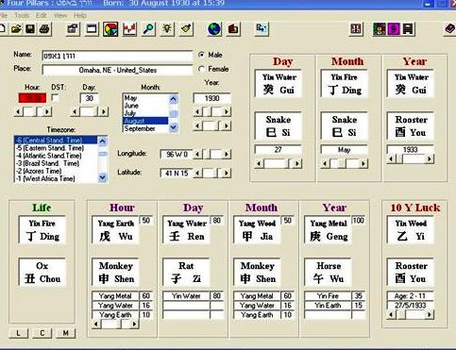Click the magnifying glass search icon
456x350 pixels.
(148, 29)
